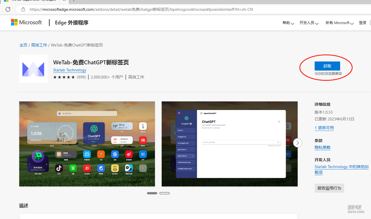
Task: Open the 隐私策略 link
Action: [323, 147]
